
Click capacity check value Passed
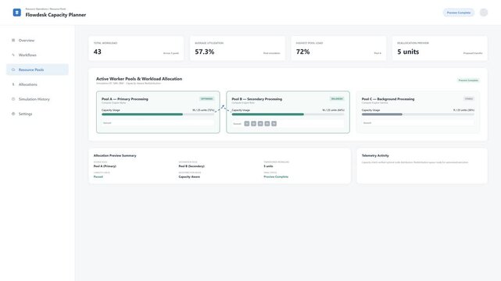coord(98,176)
